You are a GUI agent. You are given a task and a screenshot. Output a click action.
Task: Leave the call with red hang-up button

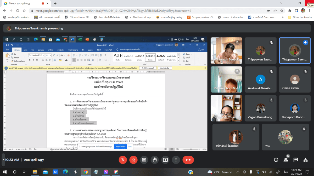pos(188,160)
